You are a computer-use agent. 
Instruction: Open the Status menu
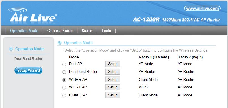click(x=87, y=31)
